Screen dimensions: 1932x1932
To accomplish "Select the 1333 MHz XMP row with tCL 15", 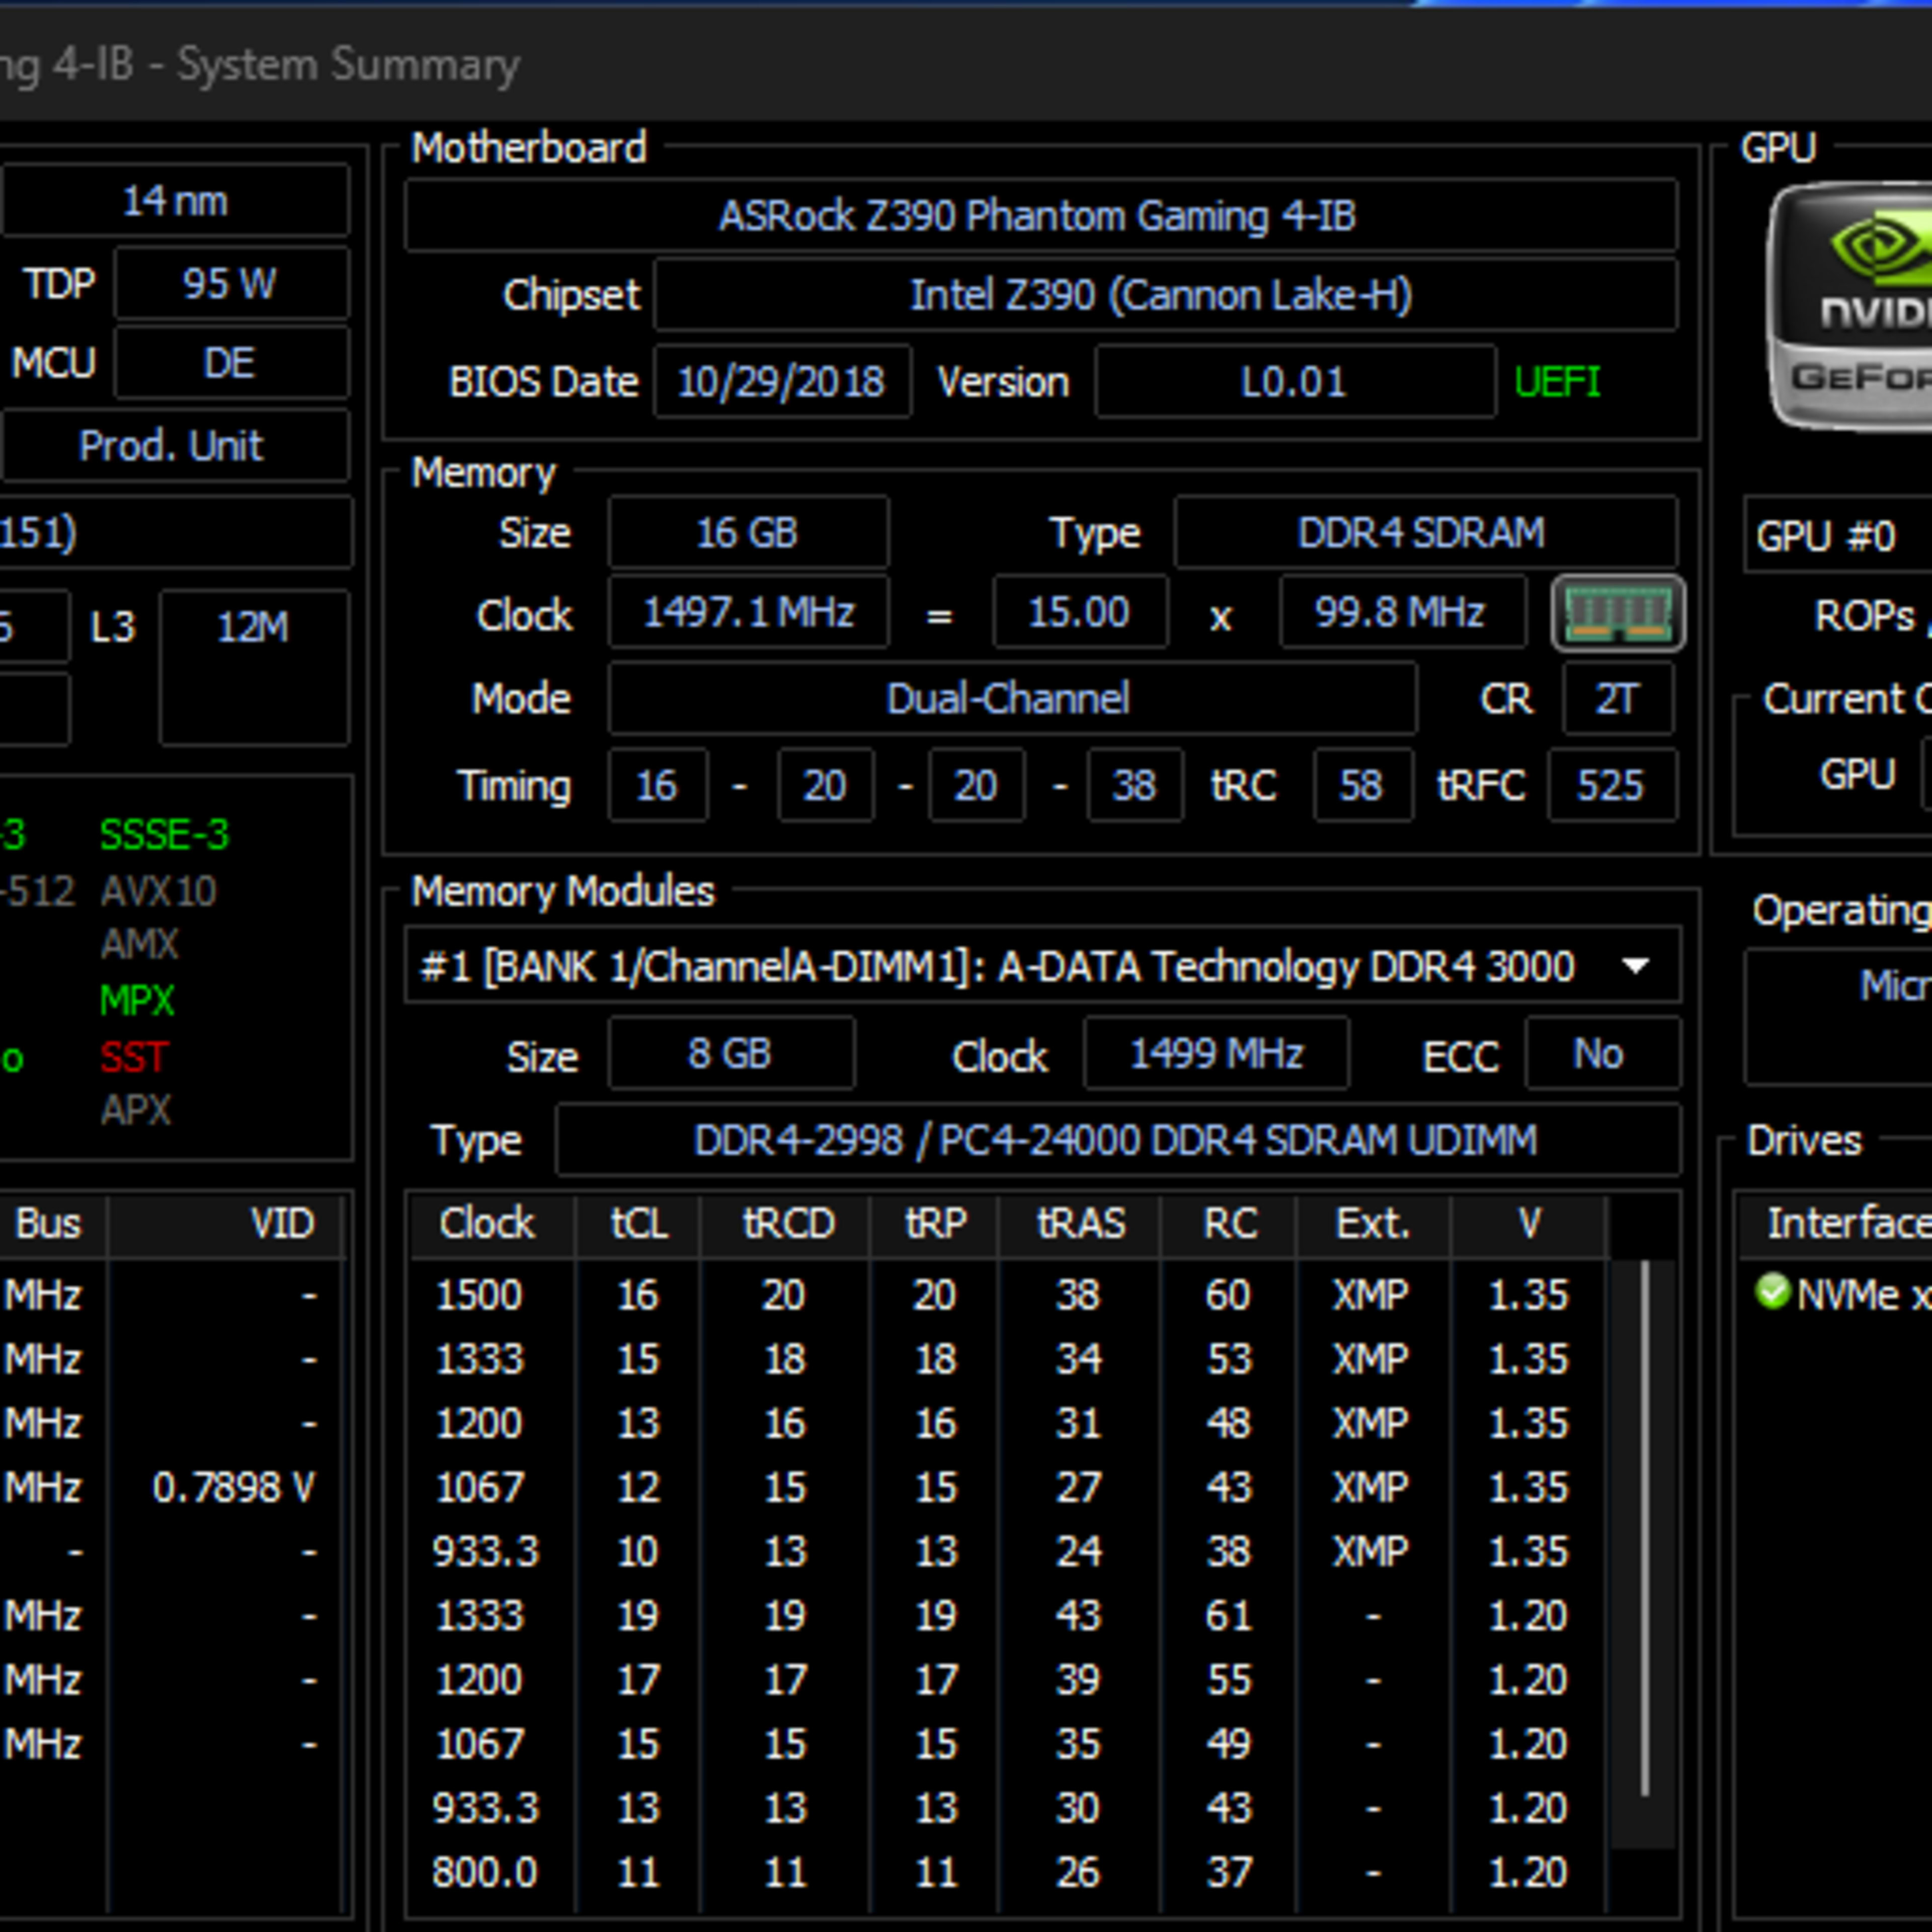I will [x=1008, y=1359].
